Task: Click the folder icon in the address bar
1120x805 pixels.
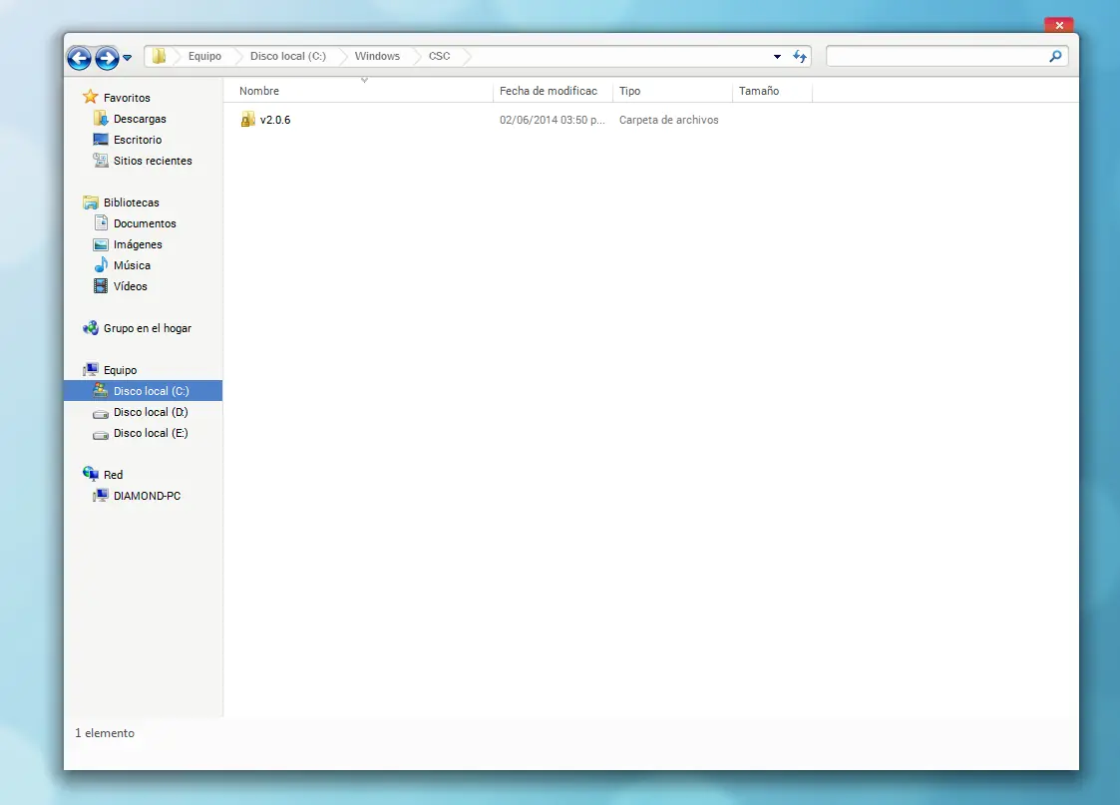Action: pos(159,56)
